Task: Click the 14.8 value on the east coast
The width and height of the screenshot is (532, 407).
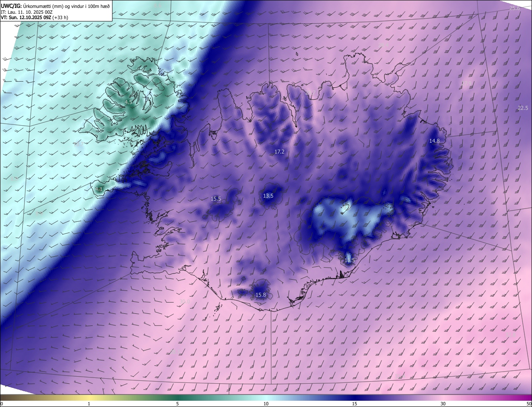Action: point(434,141)
